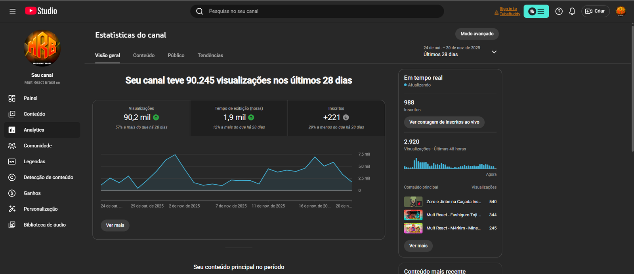
Task: Open Ganhos in the sidebar
Action: click(x=32, y=193)
